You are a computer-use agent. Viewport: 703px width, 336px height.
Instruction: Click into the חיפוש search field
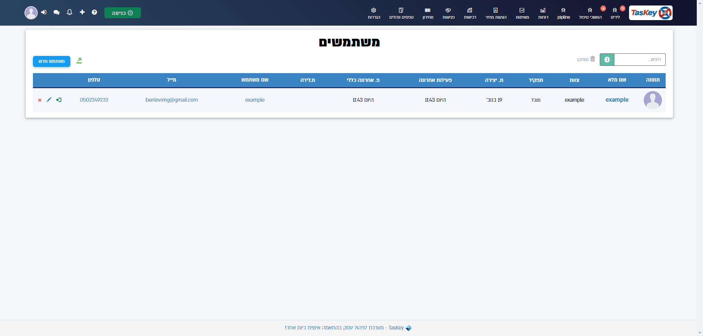click(x=640, y=60)
